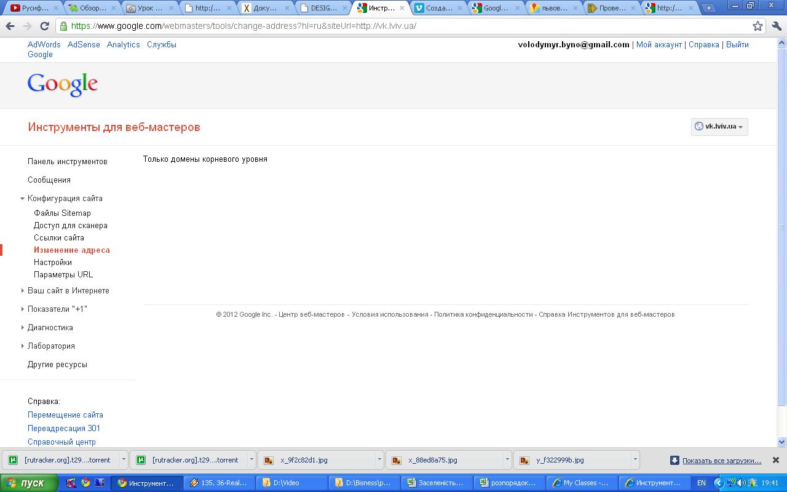
Task: Open 'Справка' link in top bar
Action: click(x=704, y=44)
